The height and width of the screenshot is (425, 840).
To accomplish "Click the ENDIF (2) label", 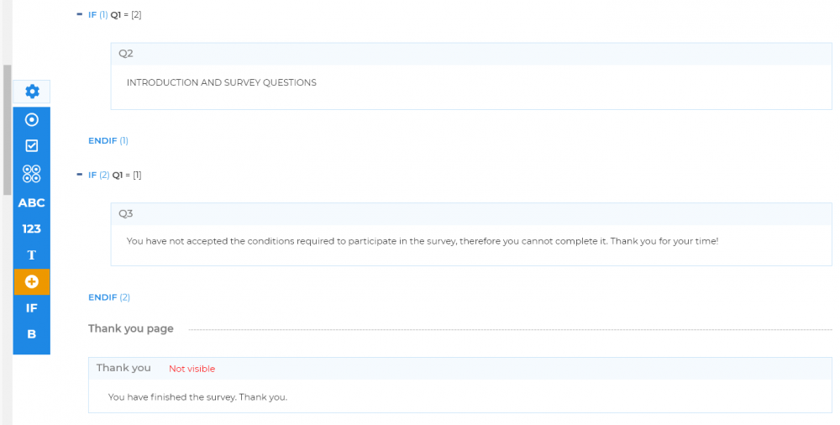I will 109,297.
